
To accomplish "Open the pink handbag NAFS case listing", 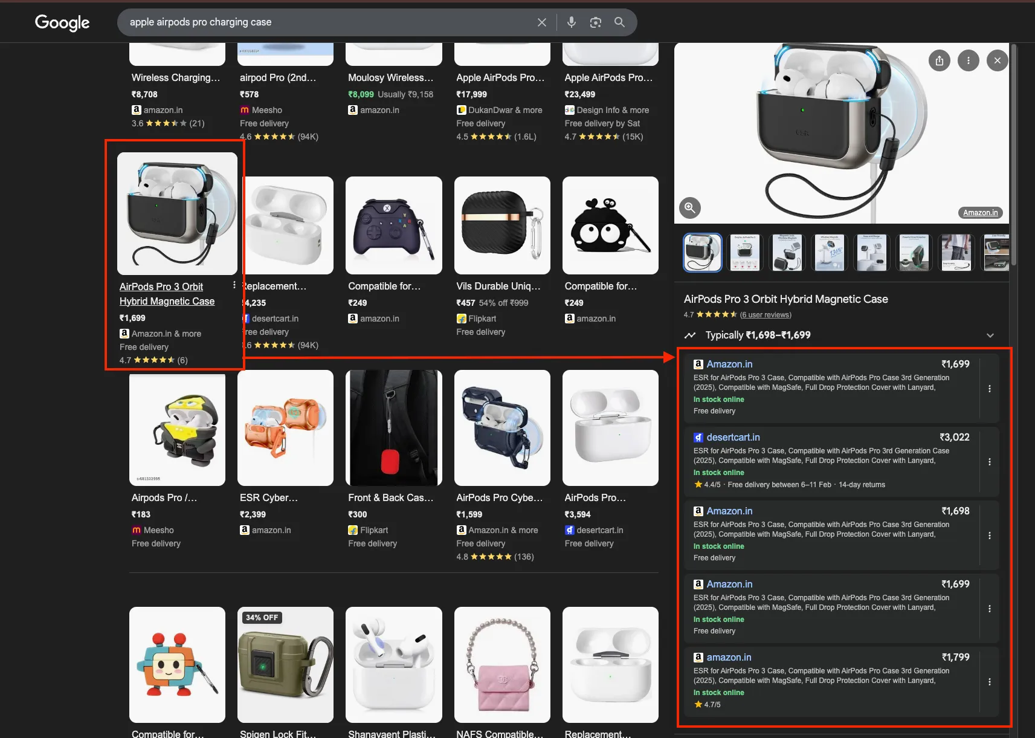I will coord(502,665).
